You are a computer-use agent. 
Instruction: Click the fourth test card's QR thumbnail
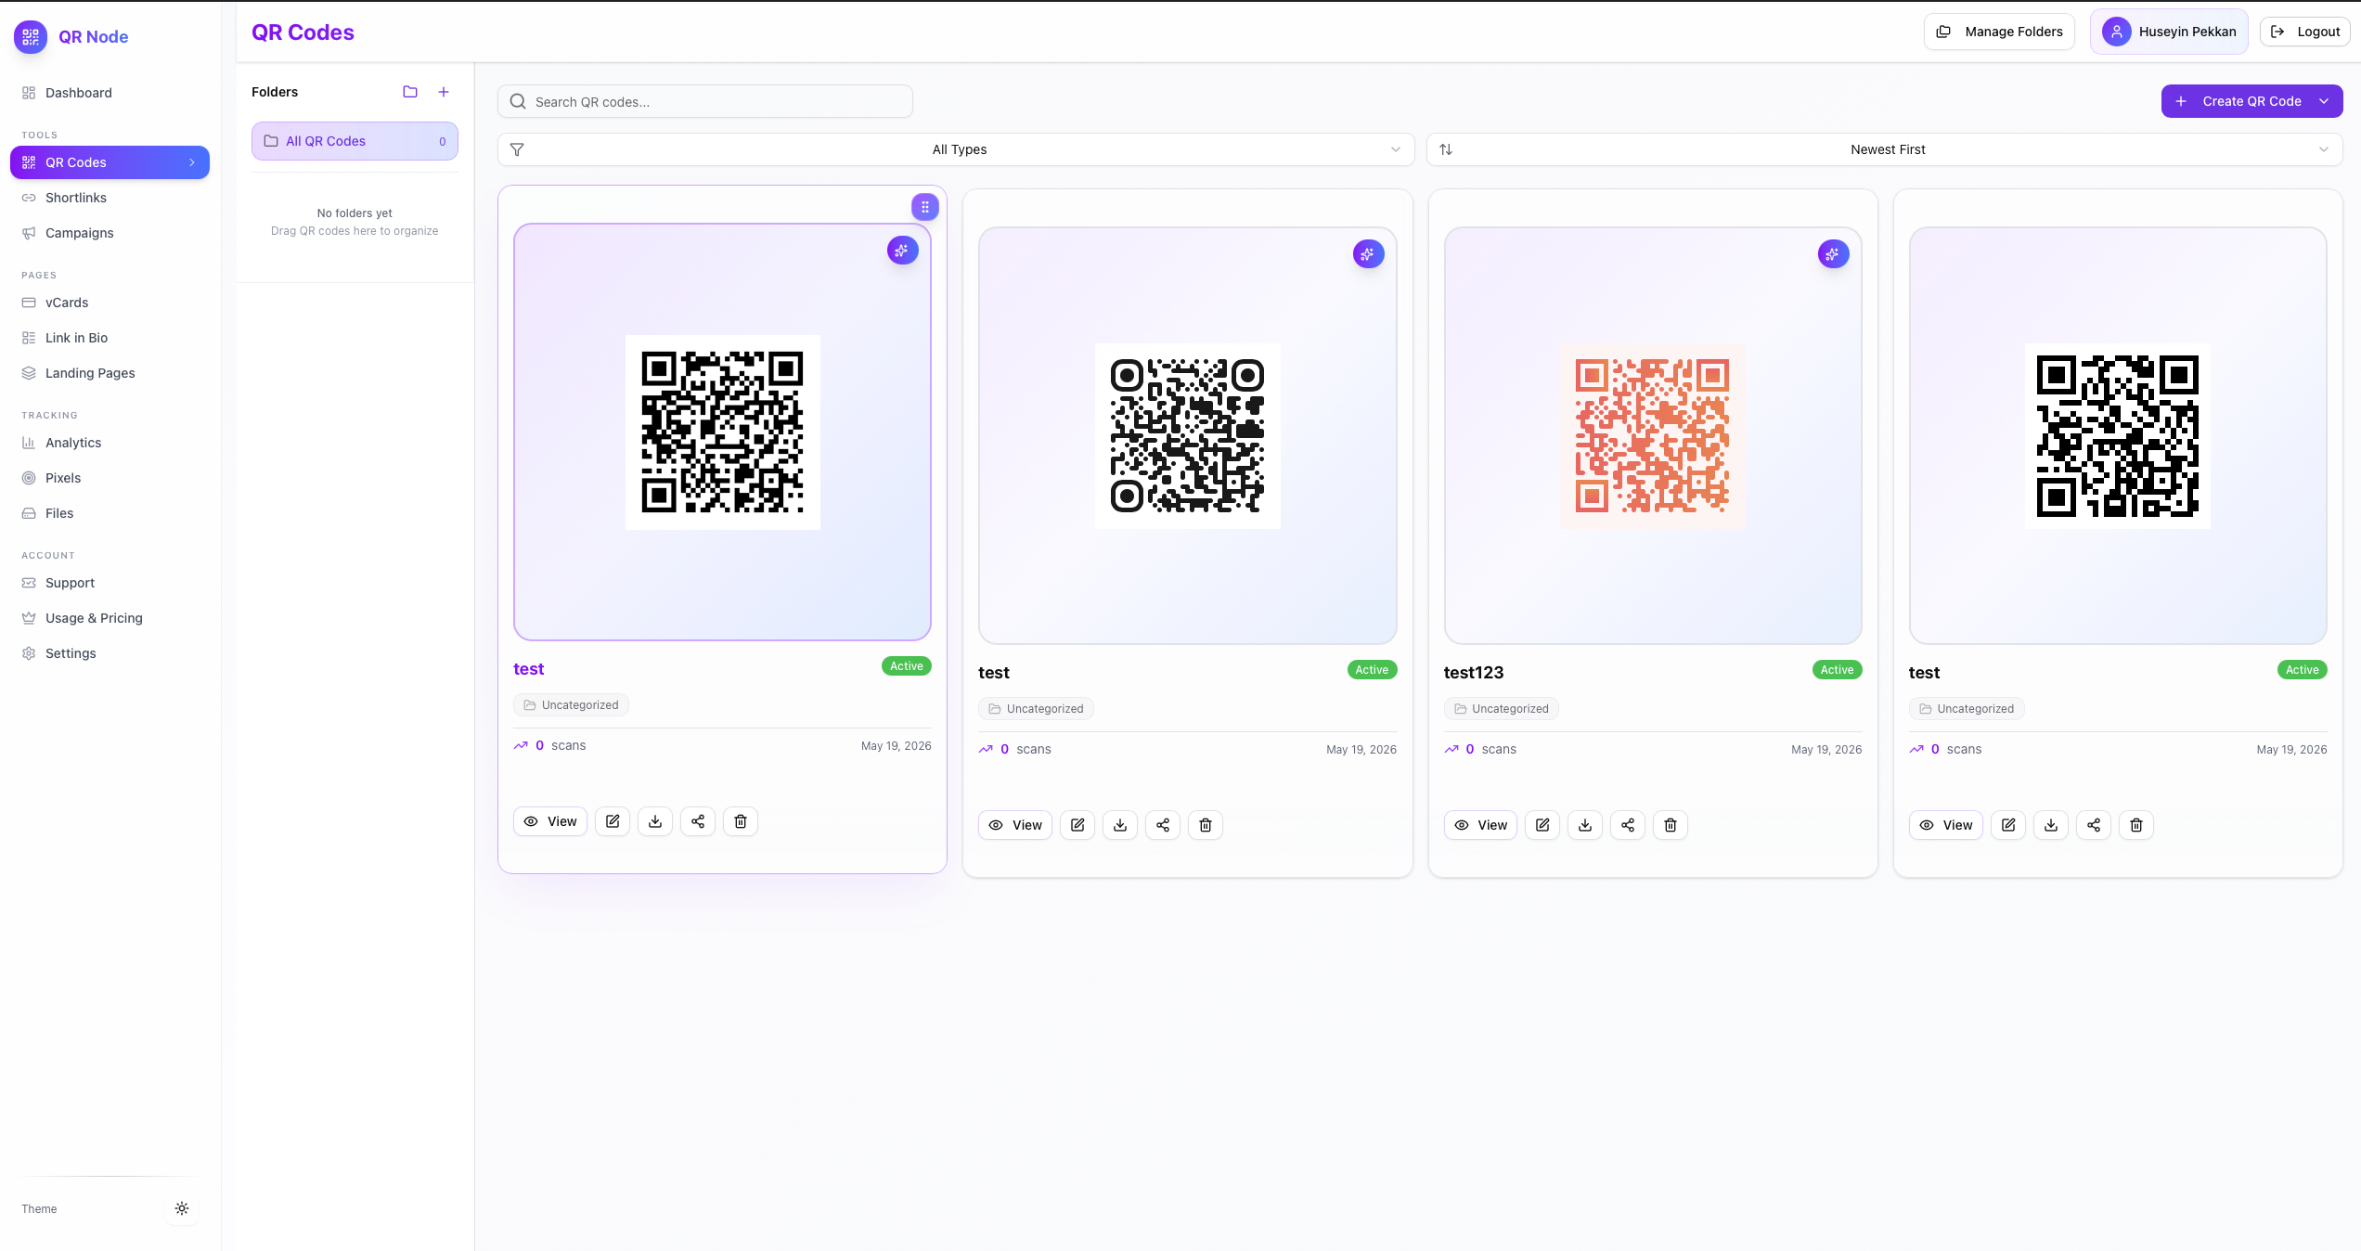point(2118,436)
